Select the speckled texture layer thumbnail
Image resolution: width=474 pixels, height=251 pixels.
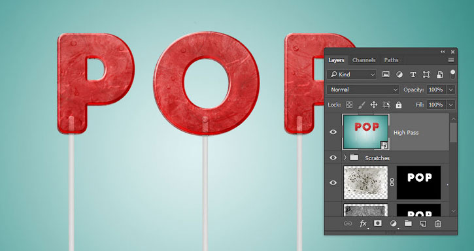click(x=365, y=182)
